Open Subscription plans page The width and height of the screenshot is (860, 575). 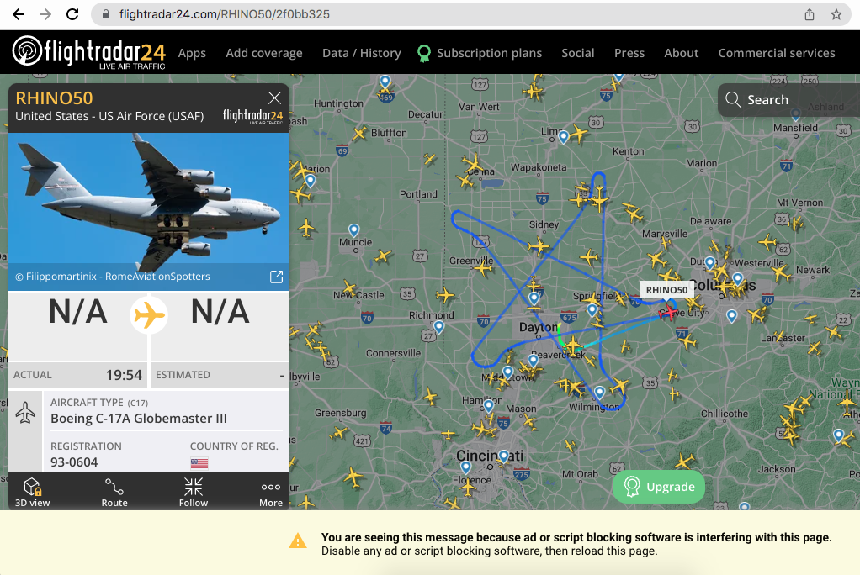(x=480, y=53)
